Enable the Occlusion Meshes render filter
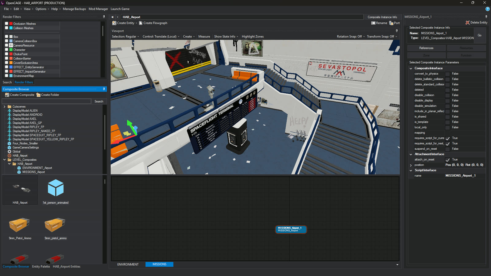 click(x=6, y=23)
